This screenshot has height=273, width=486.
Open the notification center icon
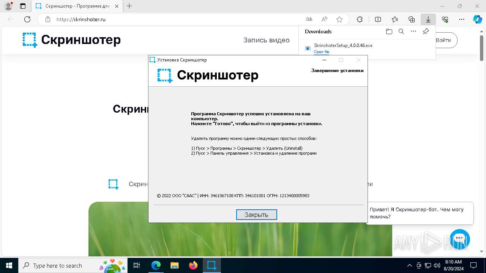point(473,265)
